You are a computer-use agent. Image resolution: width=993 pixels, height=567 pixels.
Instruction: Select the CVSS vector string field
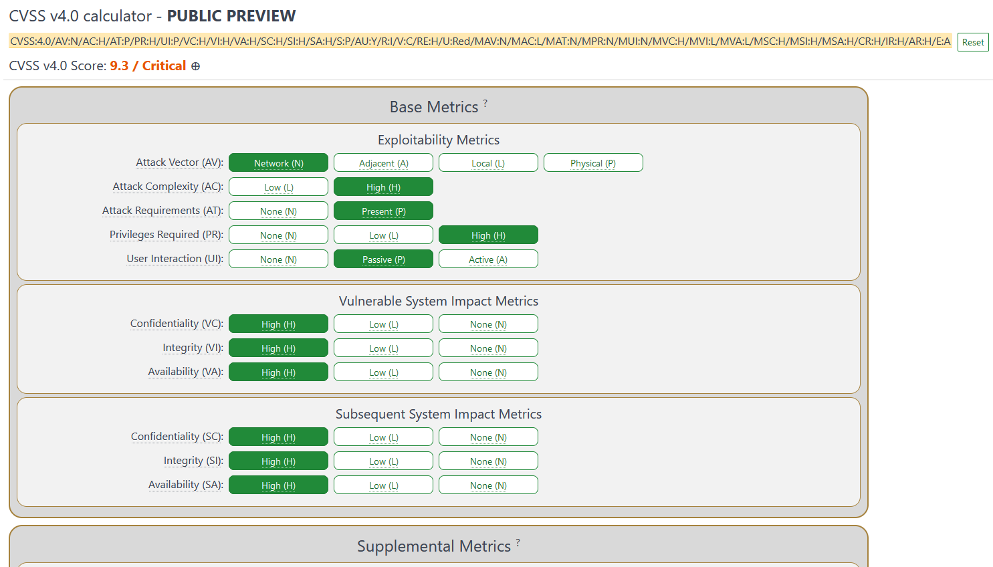point(480,41)
